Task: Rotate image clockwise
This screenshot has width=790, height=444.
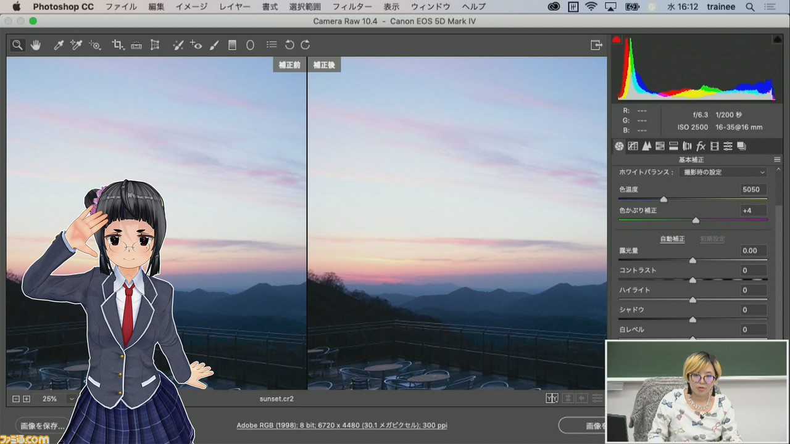Action: coord(306,45)
